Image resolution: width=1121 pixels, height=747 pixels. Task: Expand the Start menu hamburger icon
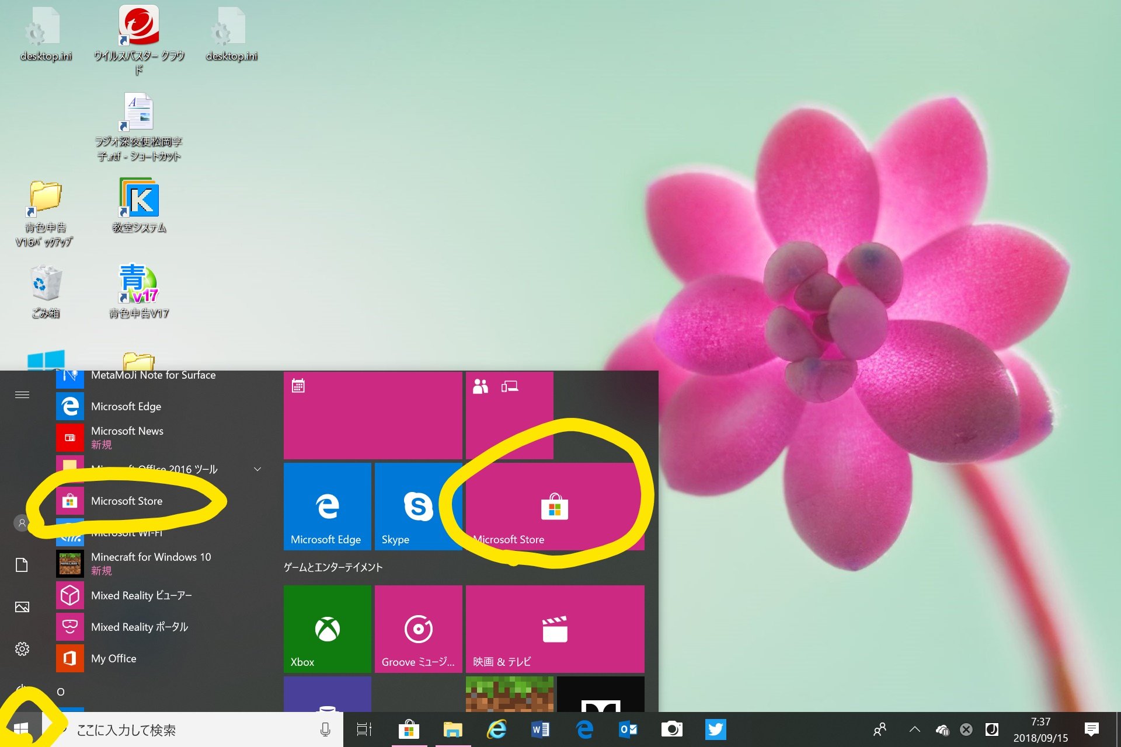click(22, 395)
